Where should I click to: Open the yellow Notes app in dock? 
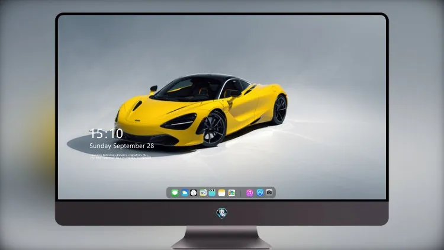(222, 193)
